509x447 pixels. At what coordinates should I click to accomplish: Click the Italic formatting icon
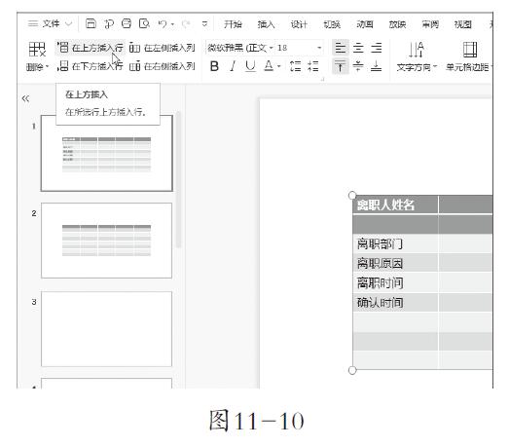[233, 66]
